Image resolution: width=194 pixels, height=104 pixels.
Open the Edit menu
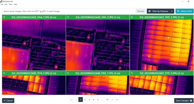click(6, 4)
